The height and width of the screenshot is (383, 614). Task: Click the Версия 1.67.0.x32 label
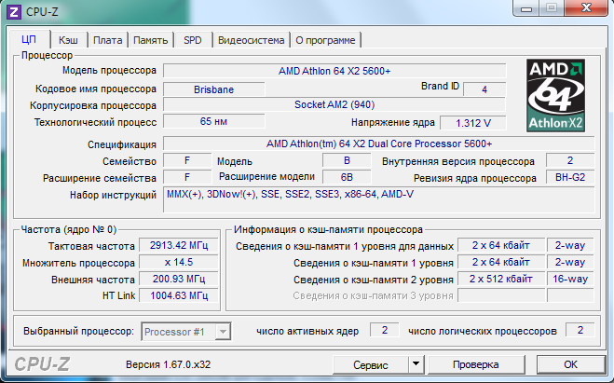[x=168, y=364]
